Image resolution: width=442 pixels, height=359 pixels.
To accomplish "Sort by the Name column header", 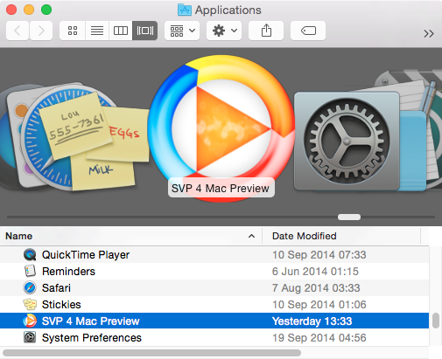I will pos(131,236).
